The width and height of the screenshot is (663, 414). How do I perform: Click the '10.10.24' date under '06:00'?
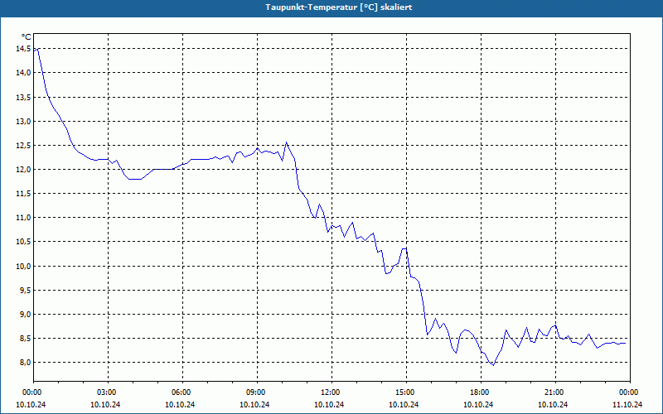click(180, 404)
